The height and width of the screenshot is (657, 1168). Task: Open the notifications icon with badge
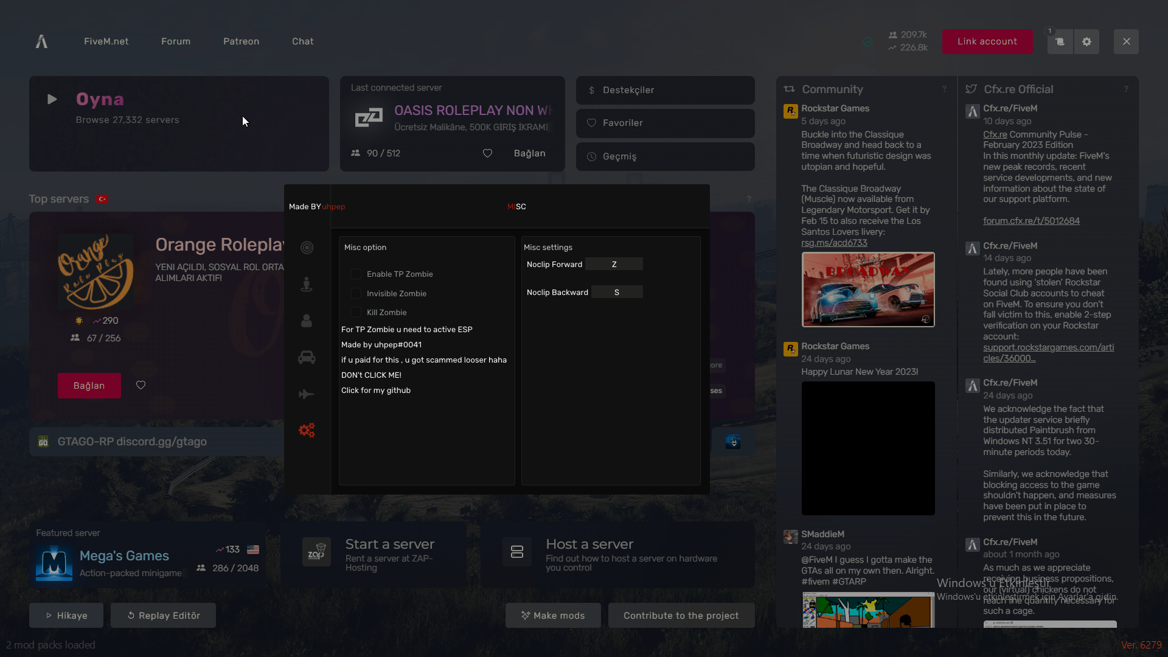1060,41
